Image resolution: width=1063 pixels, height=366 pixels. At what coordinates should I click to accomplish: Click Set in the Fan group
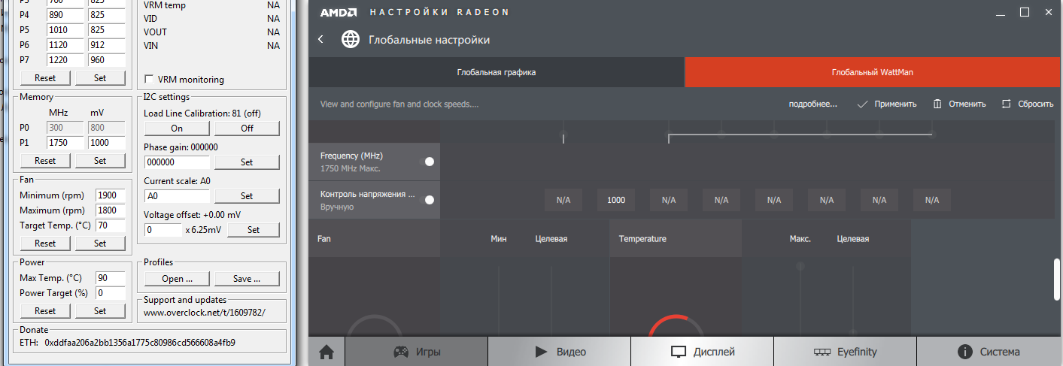click(x=100, y=243)
